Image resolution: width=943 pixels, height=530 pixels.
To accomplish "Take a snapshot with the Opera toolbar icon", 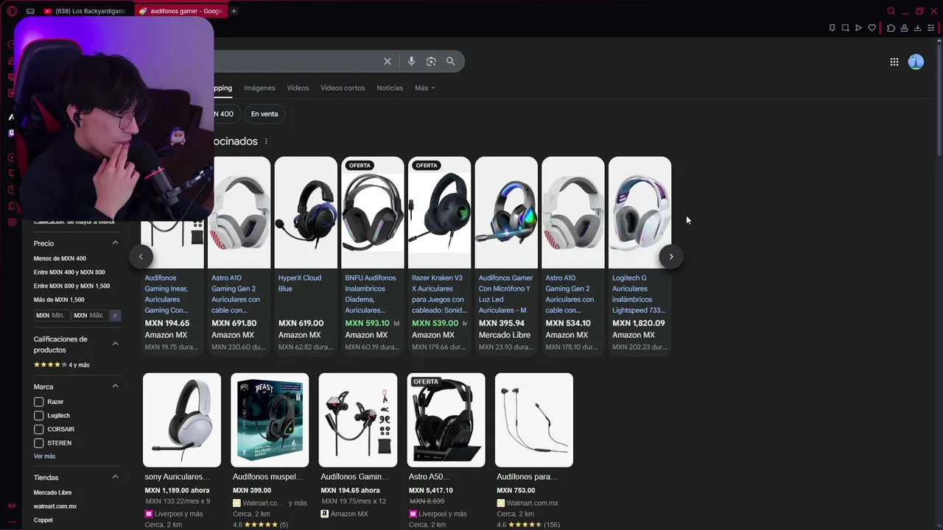I will click(x=846, y=28).
